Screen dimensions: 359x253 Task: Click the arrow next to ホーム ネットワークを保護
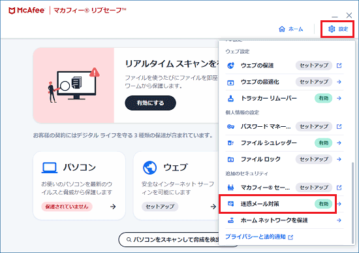click(x=339, y=220)
